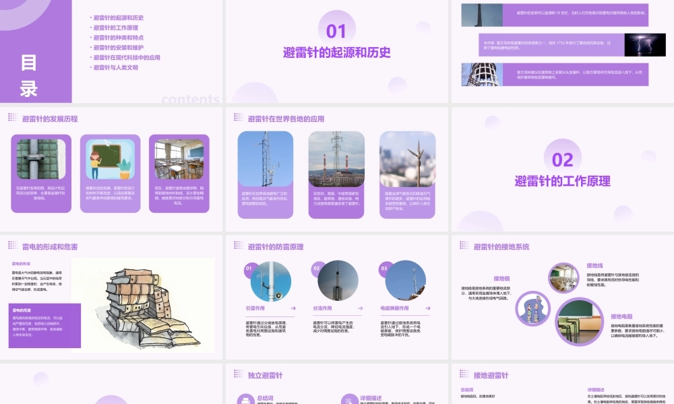Screen dimensions: 674x404
Task: Click arrow icon beside 分流作用
Action: (360, 308)
